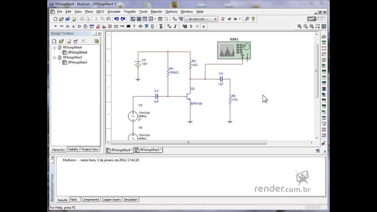Switch to the RFAmplifier3 document tab
Image resolution: width=377 pixels, height=212 pixels.
point(148,150)
